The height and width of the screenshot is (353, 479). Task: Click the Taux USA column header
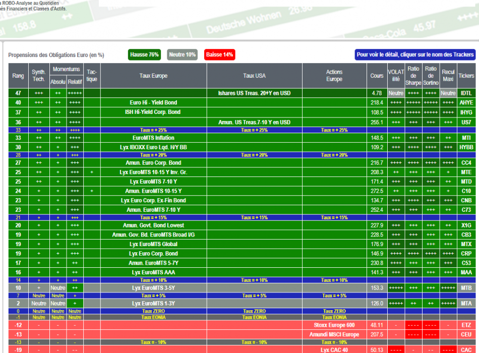click(x=254, y=76)
